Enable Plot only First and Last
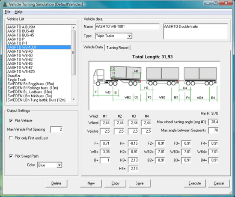 (11, 138)
